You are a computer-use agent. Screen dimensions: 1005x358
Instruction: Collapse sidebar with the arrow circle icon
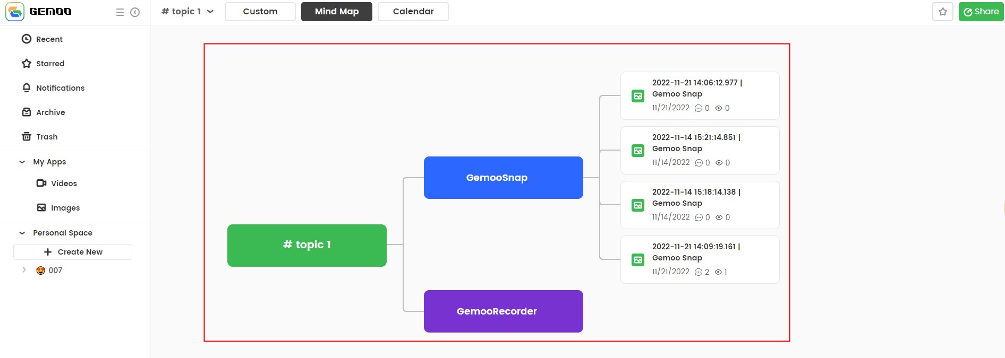135,12
